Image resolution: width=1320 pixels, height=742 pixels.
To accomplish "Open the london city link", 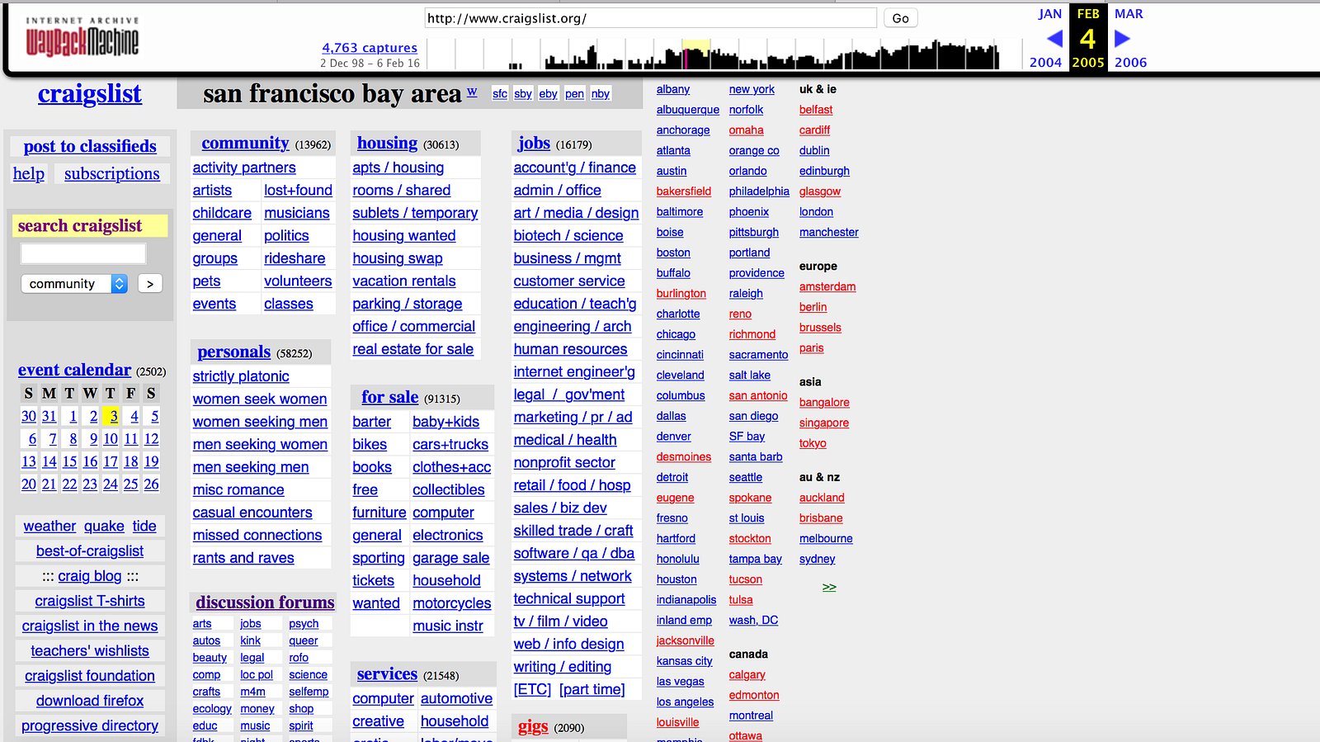I will pos(816,211).
